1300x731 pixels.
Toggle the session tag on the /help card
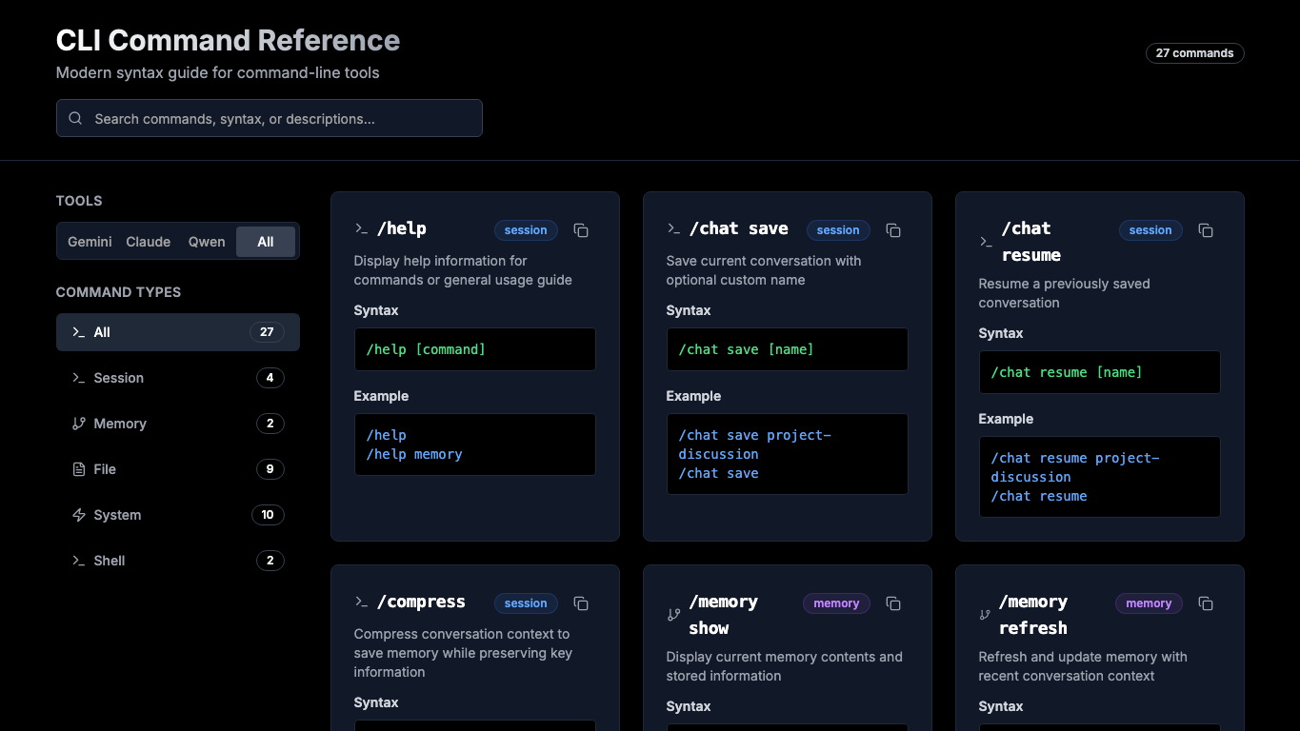(x=526, y=229)
